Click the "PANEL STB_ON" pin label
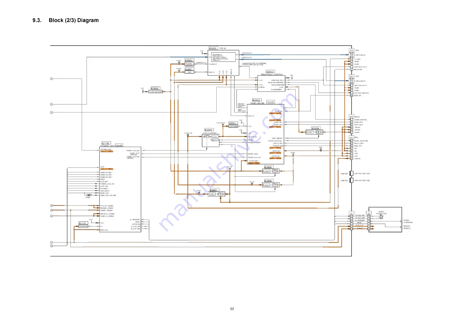This screenshot has height=321, width=455. tap(133, 151)
